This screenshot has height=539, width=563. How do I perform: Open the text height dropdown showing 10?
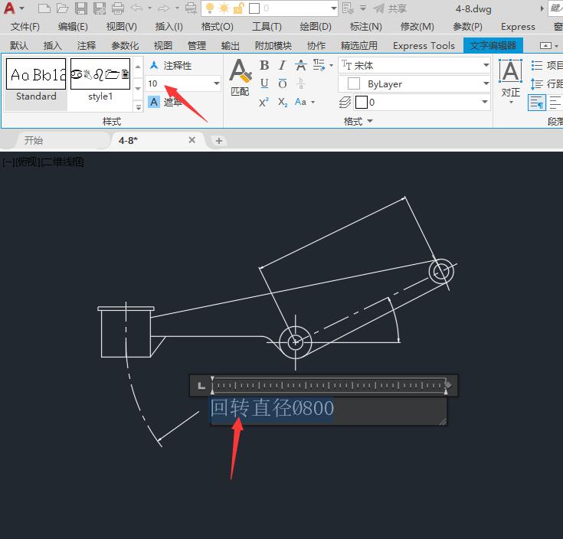(x=217, y=83)
